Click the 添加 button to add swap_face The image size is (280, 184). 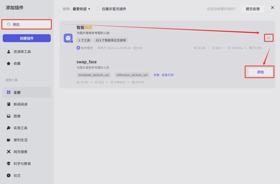(260, 72)
